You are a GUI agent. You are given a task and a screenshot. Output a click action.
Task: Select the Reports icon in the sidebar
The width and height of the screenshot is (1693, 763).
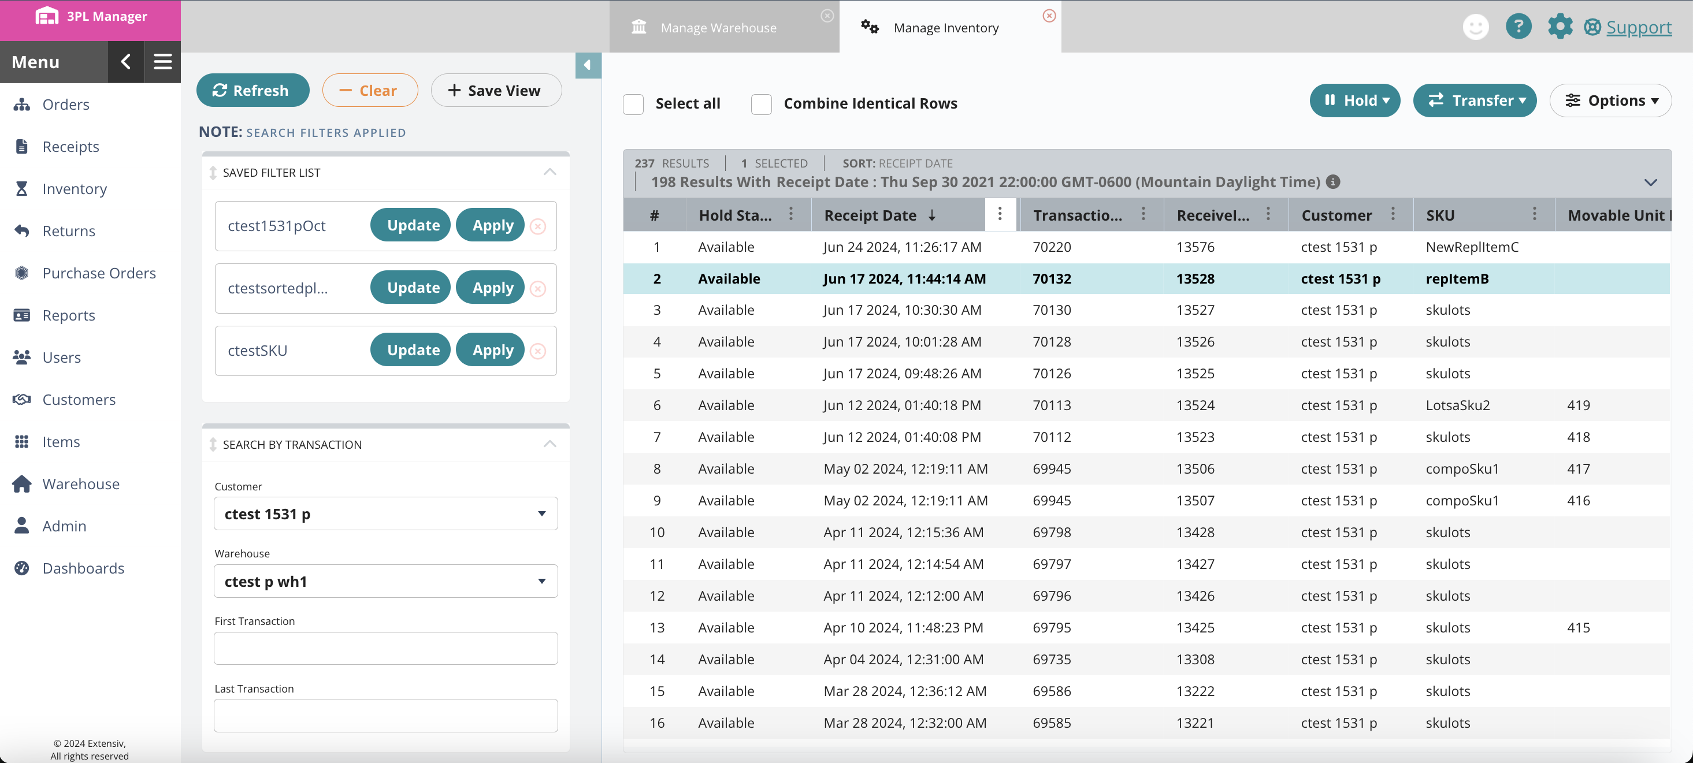point(22,315)
